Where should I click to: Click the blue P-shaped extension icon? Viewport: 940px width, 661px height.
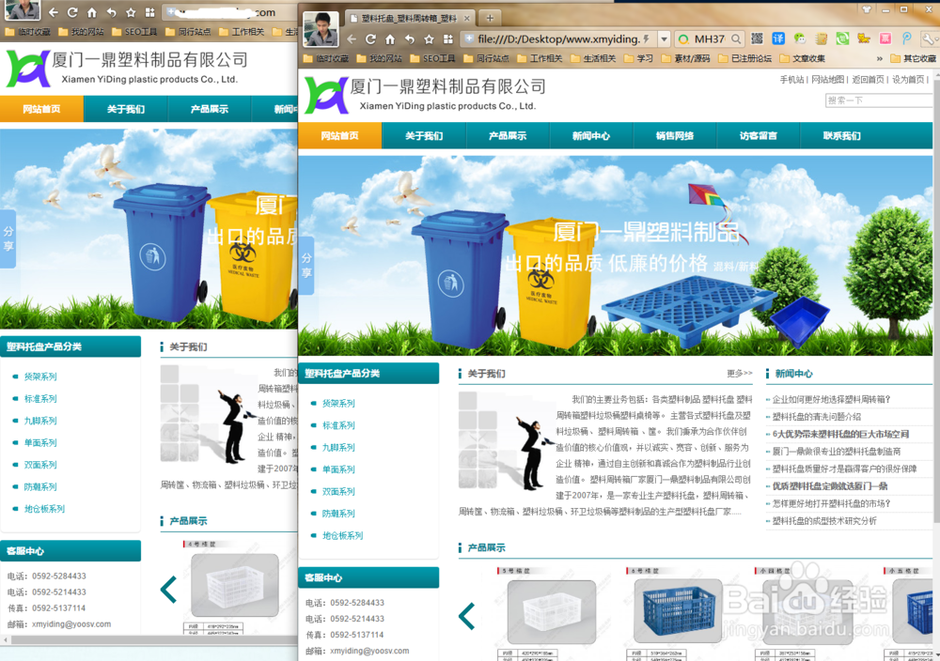(x=906, y=38)
